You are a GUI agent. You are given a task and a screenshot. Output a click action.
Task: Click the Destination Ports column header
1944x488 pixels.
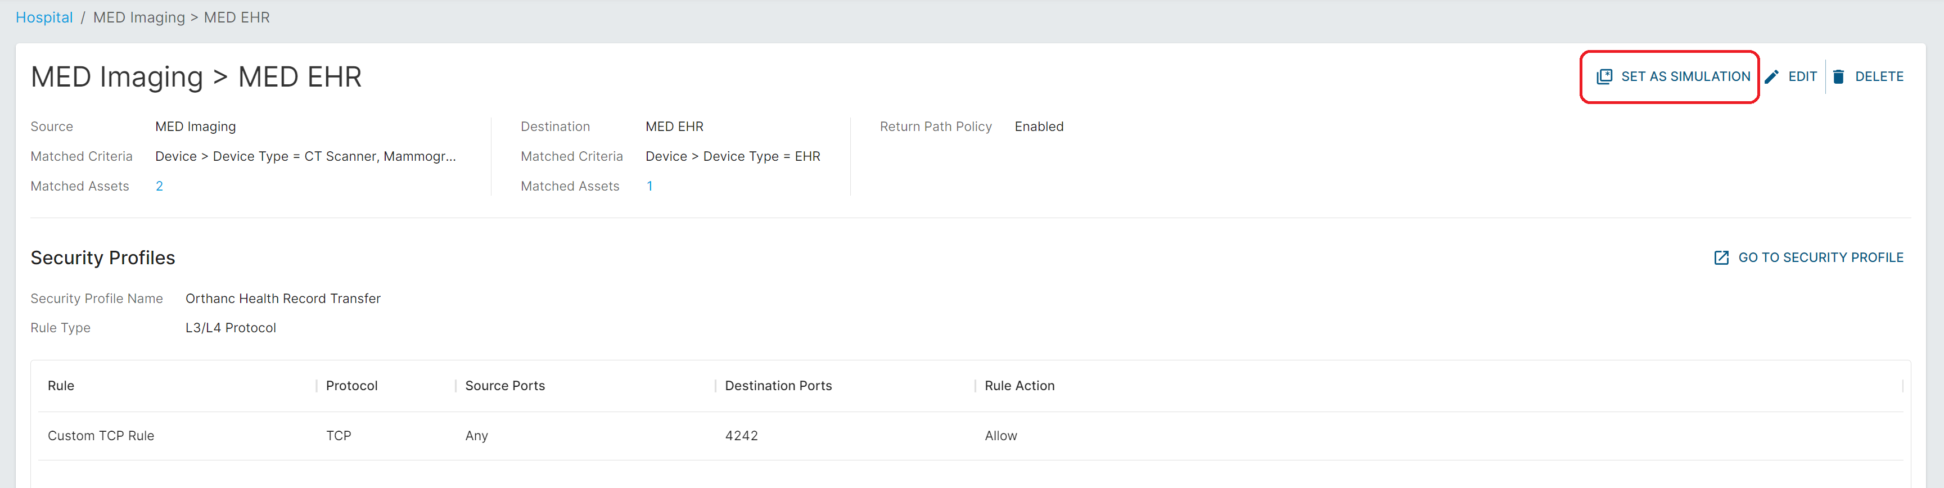click(778, 386)
